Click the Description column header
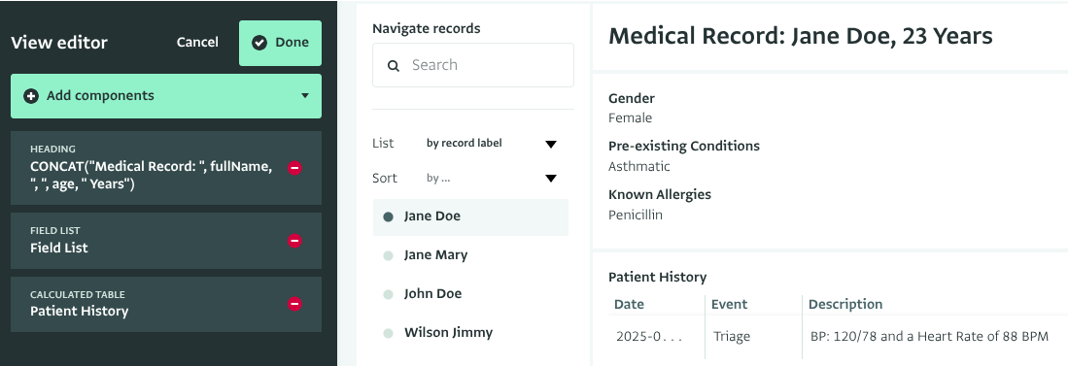 pyautogui.click(x=845, y=304)
